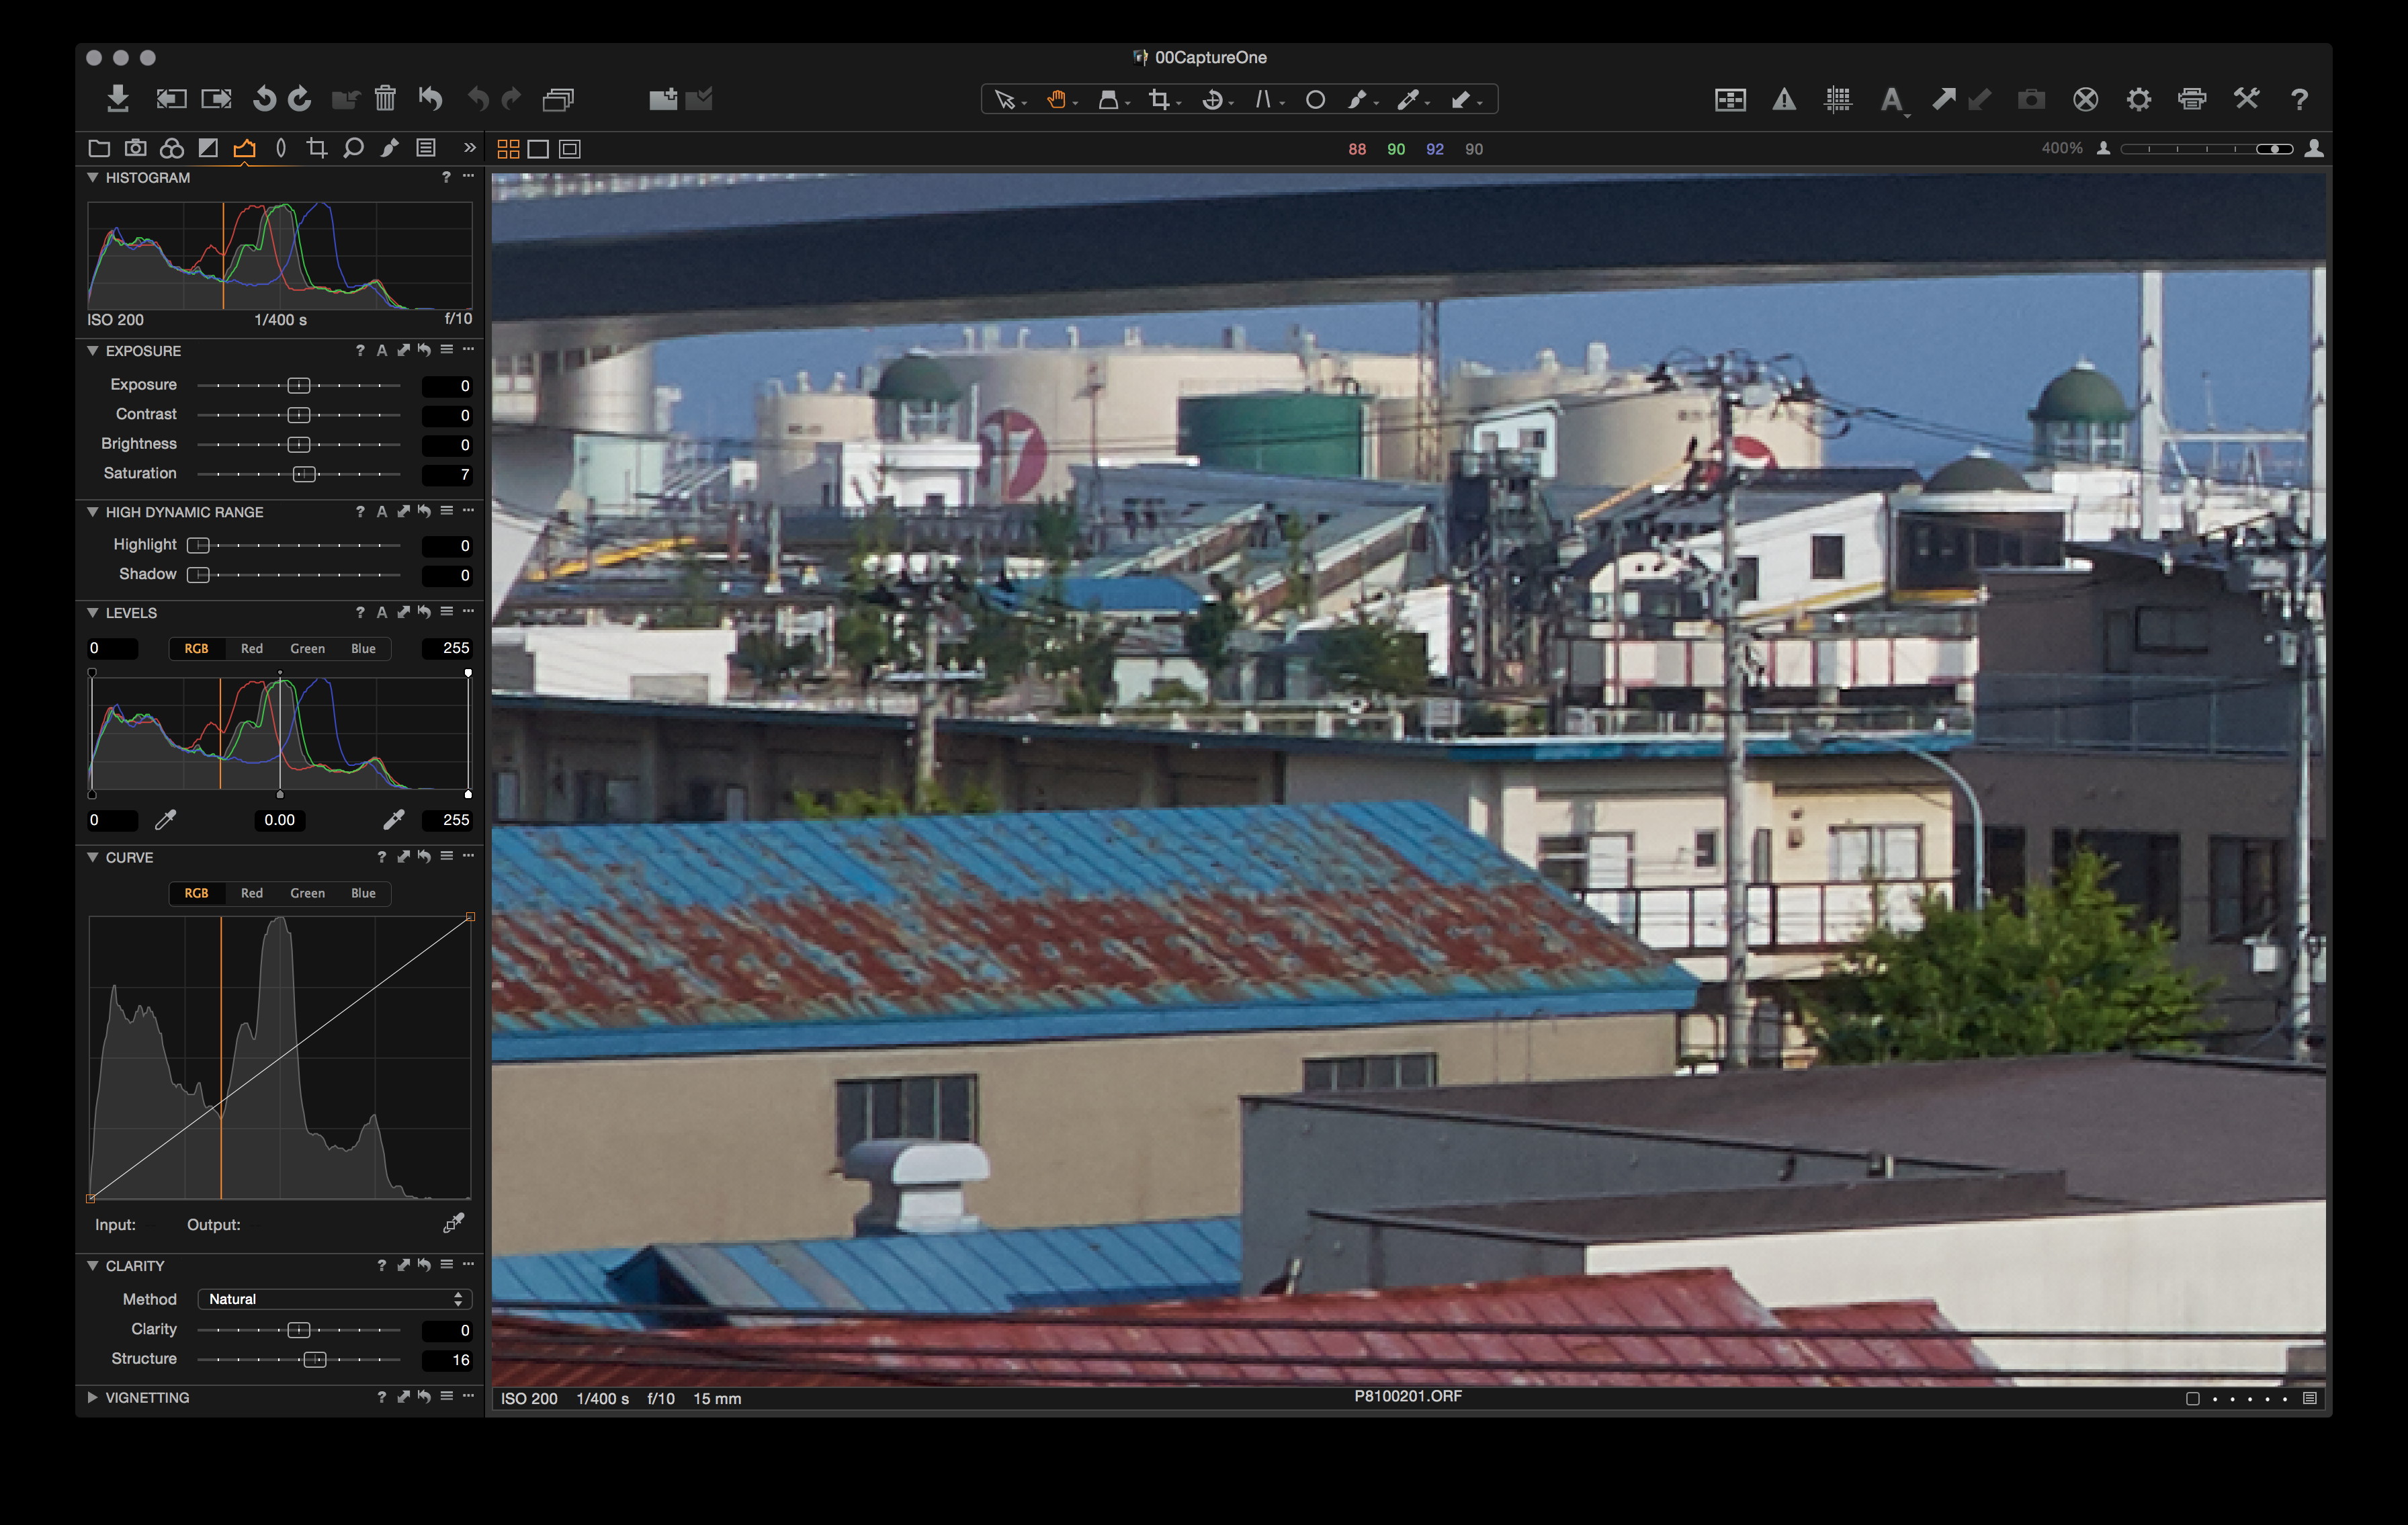The width and height of the screenshot is (2408, 1525).
Task: Click Auto adjust A in Exposure panel
Action: click(381, 351)
